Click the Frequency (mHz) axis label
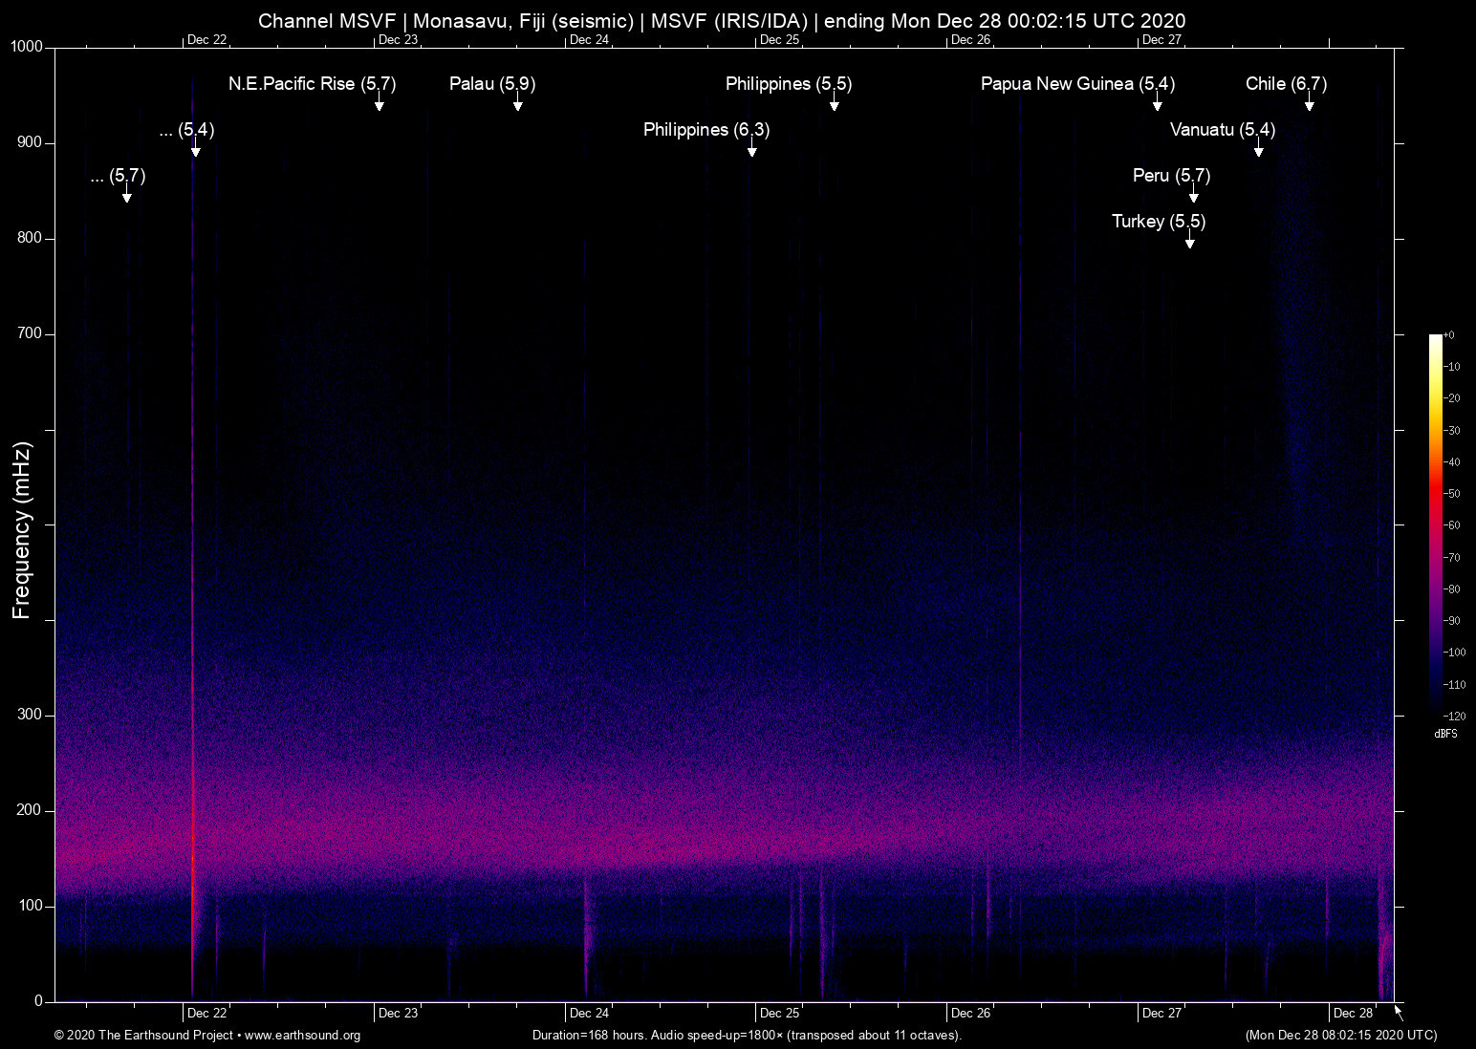This screenshot has width=1476, height=1049. point(22,530)
